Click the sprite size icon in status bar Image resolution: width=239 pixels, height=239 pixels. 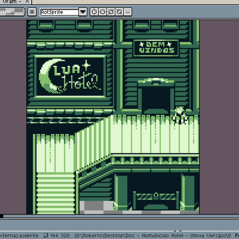pyautogui.click(x=46, y=235)
